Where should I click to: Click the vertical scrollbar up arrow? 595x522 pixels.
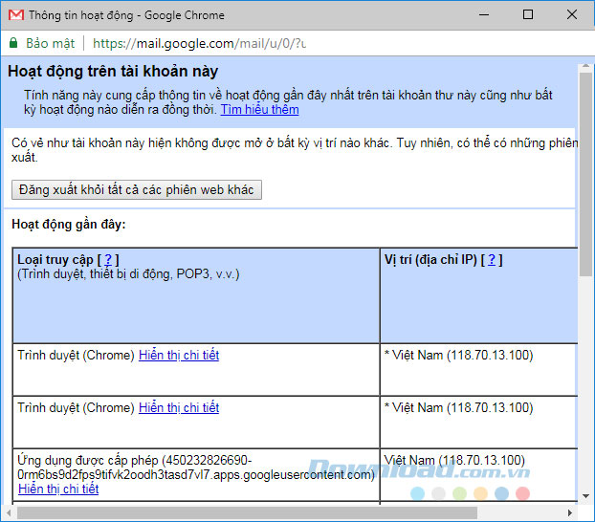586,67
